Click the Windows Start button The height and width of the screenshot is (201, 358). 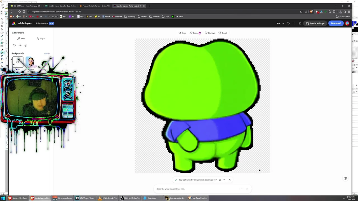point(3,198)
